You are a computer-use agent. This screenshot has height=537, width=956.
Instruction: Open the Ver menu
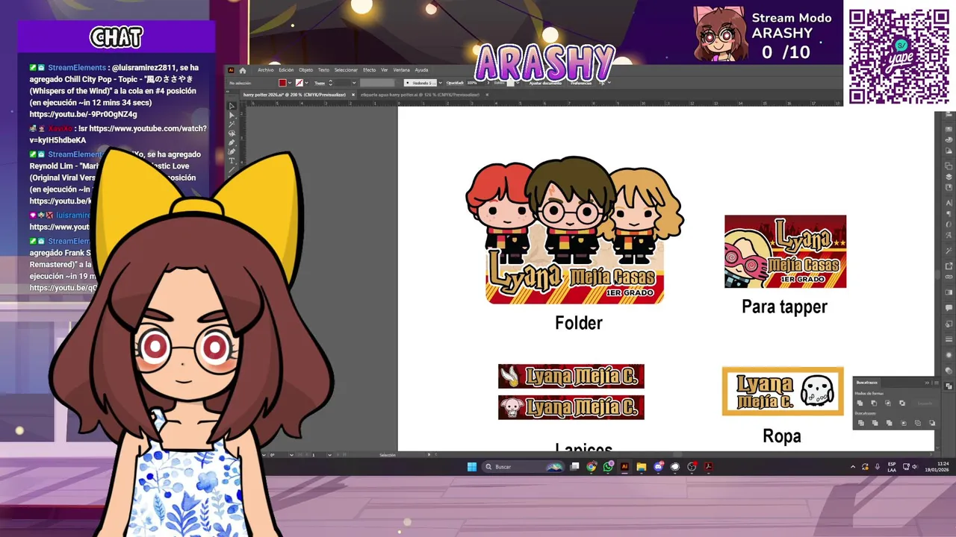coord(384,70)
